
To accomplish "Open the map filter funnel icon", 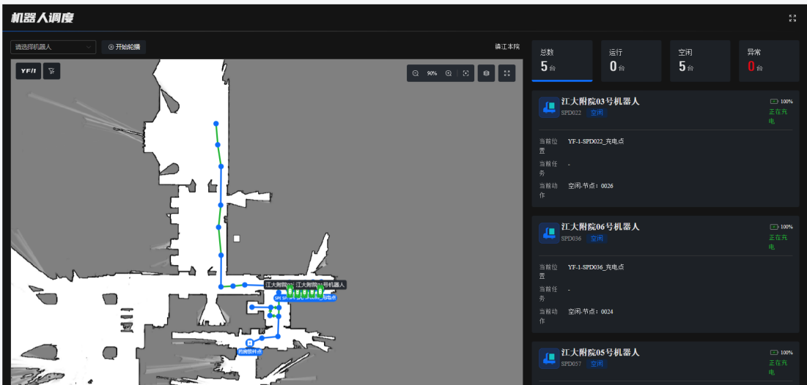I will [x=51, y=71].
